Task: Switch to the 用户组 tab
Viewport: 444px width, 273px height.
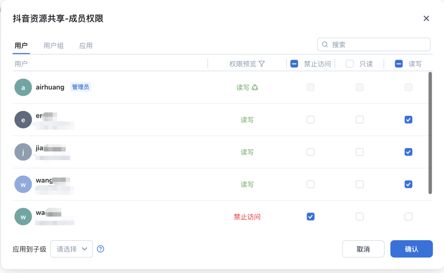Action: (x=53, y=46)
